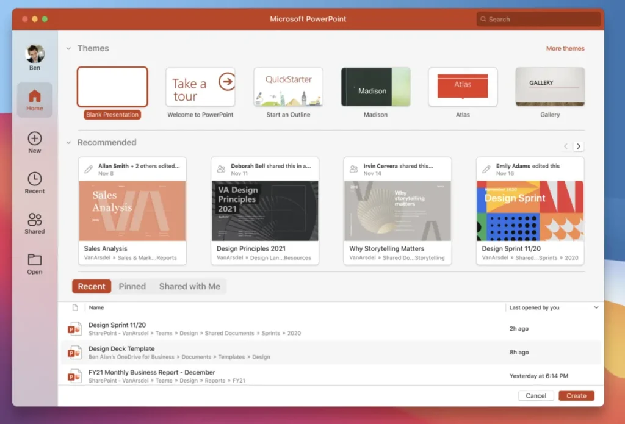Switch to the Recent tab
625x424 pixels.
[92, 286]
